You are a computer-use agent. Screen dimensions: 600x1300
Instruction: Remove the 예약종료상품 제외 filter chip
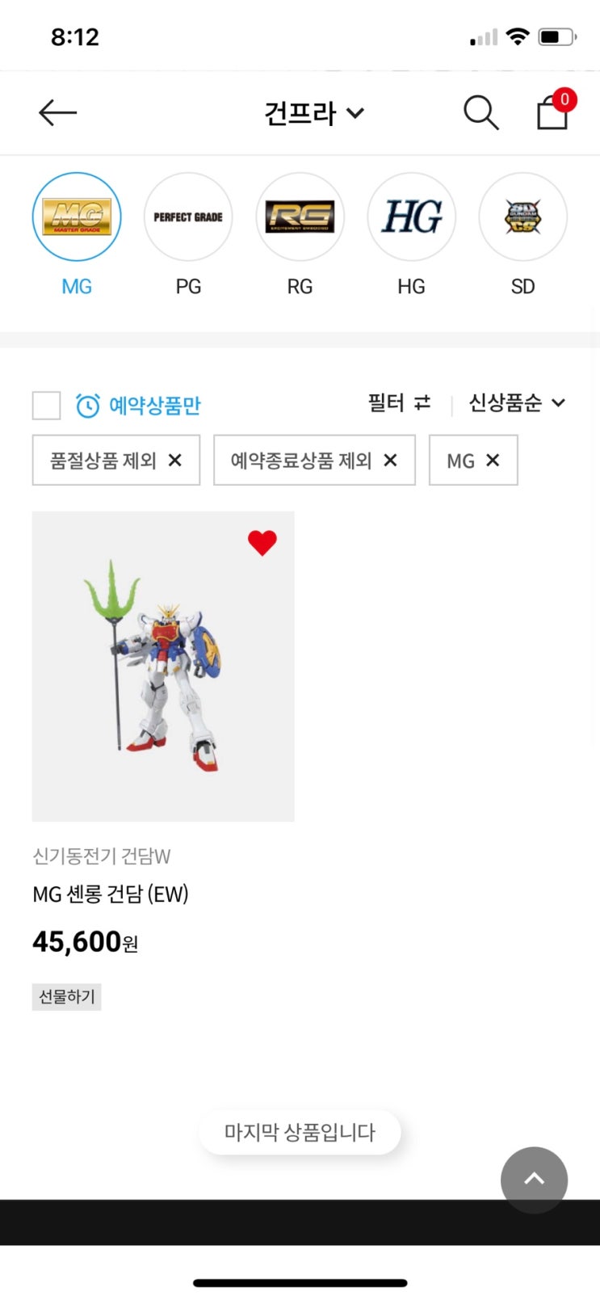click(x=390, y=460)
